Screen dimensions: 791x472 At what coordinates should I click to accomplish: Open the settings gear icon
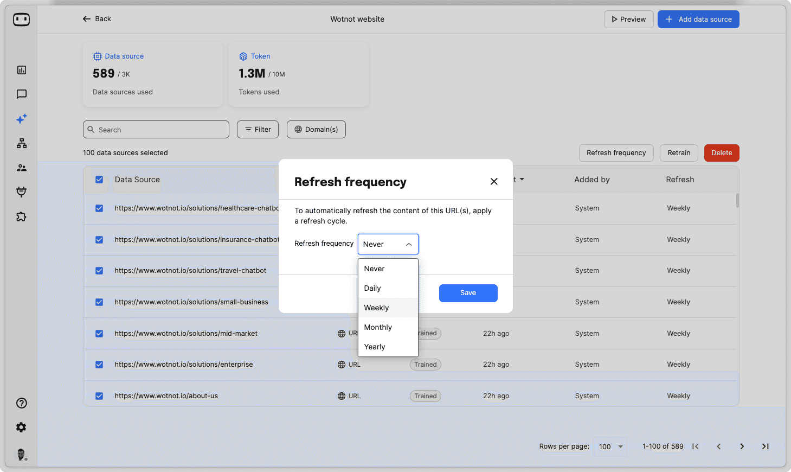coord(21,428)
